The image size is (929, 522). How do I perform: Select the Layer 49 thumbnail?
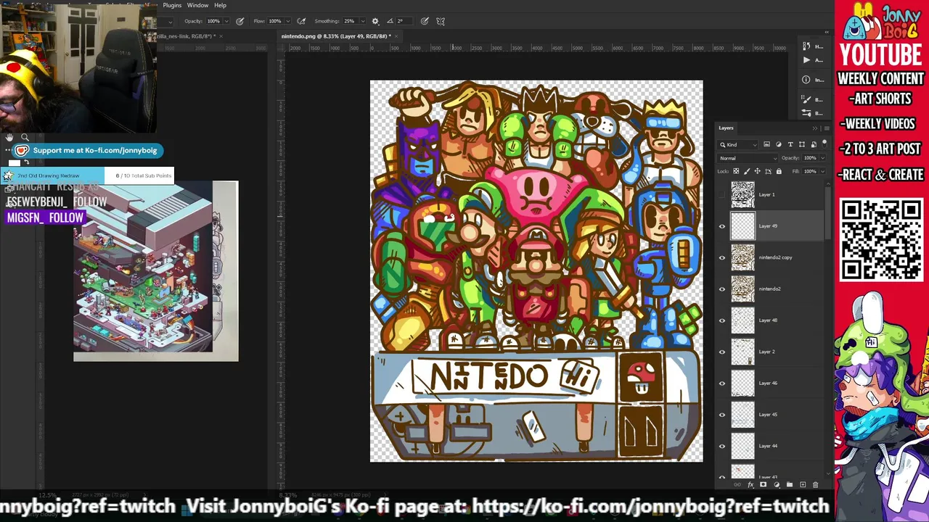click(x=742, y=226)
